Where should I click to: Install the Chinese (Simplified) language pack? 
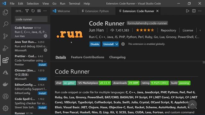[42, 79]
